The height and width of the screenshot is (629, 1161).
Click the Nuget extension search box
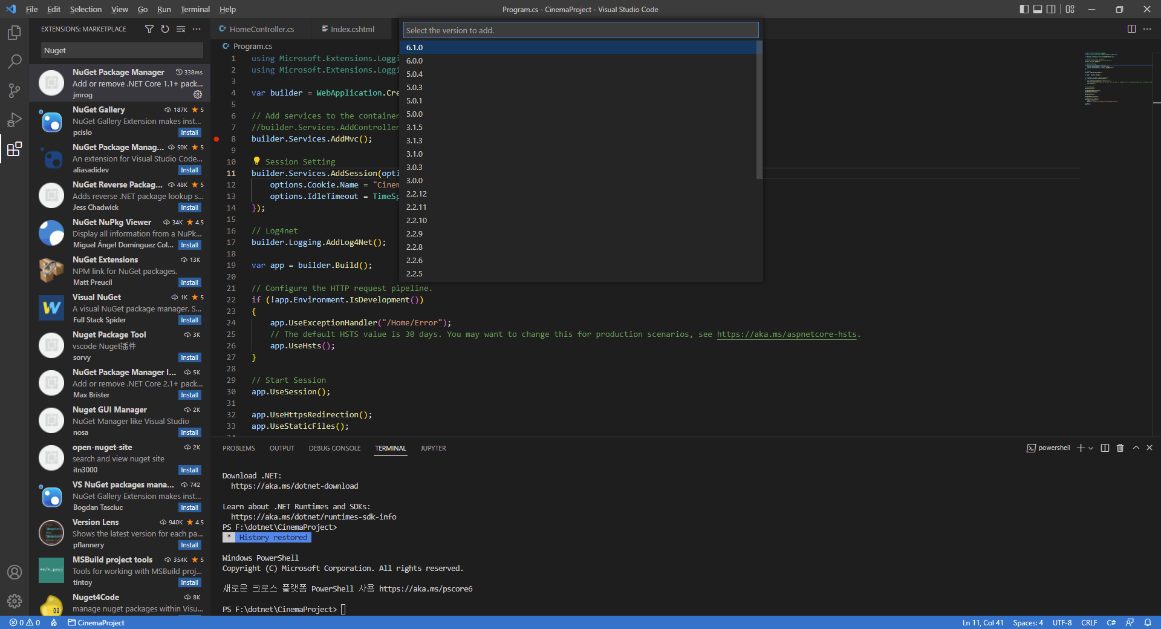coord(122,50)
